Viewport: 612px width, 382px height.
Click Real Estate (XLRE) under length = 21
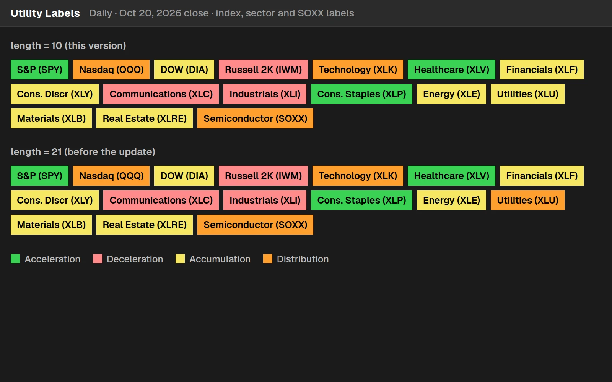coord(145,225)
